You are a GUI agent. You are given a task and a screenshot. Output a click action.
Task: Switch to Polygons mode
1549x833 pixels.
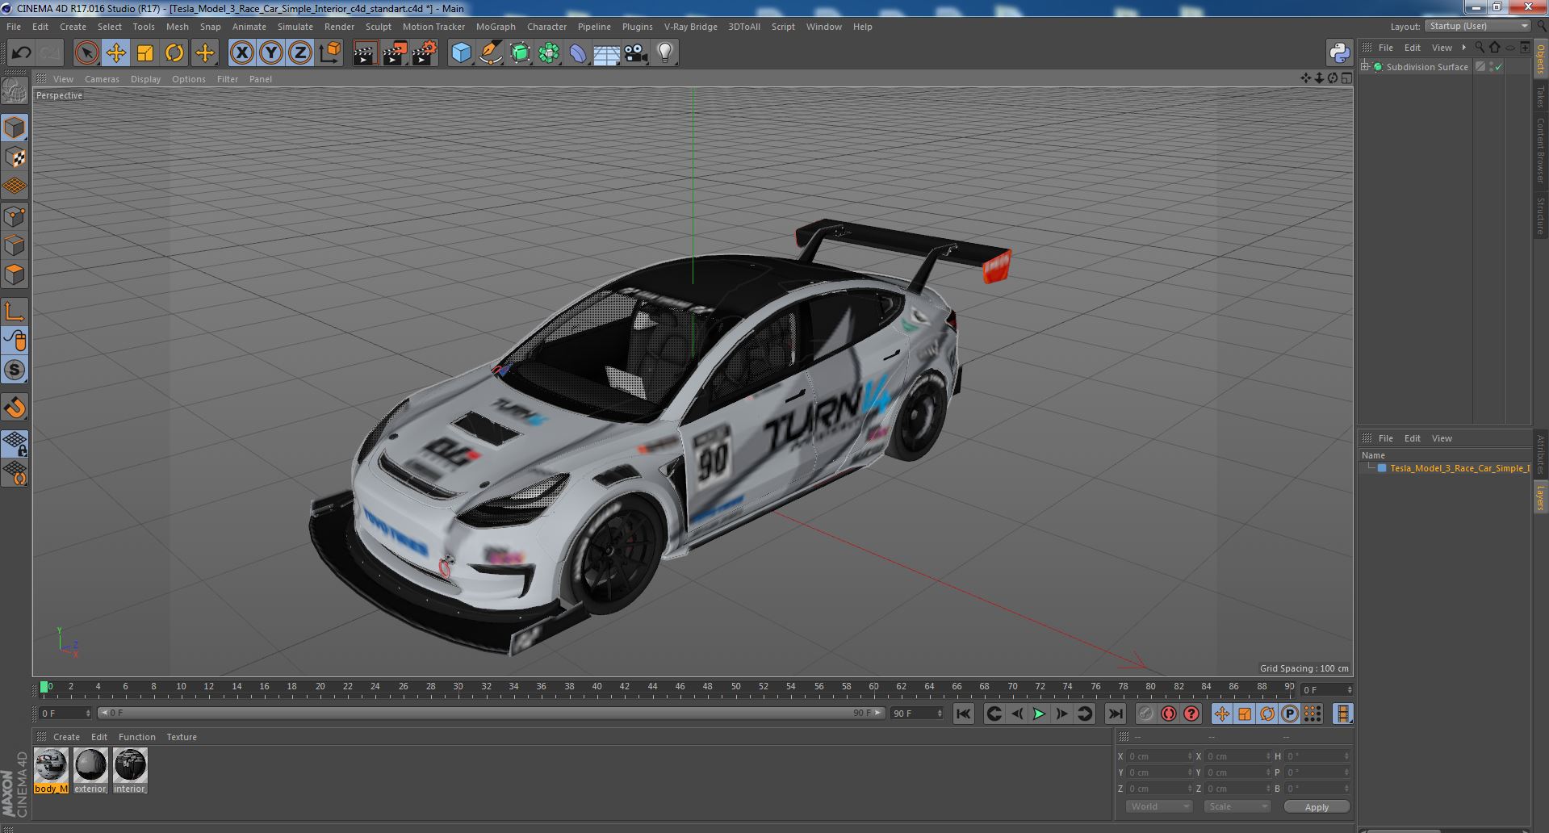[x=15, y=274]
